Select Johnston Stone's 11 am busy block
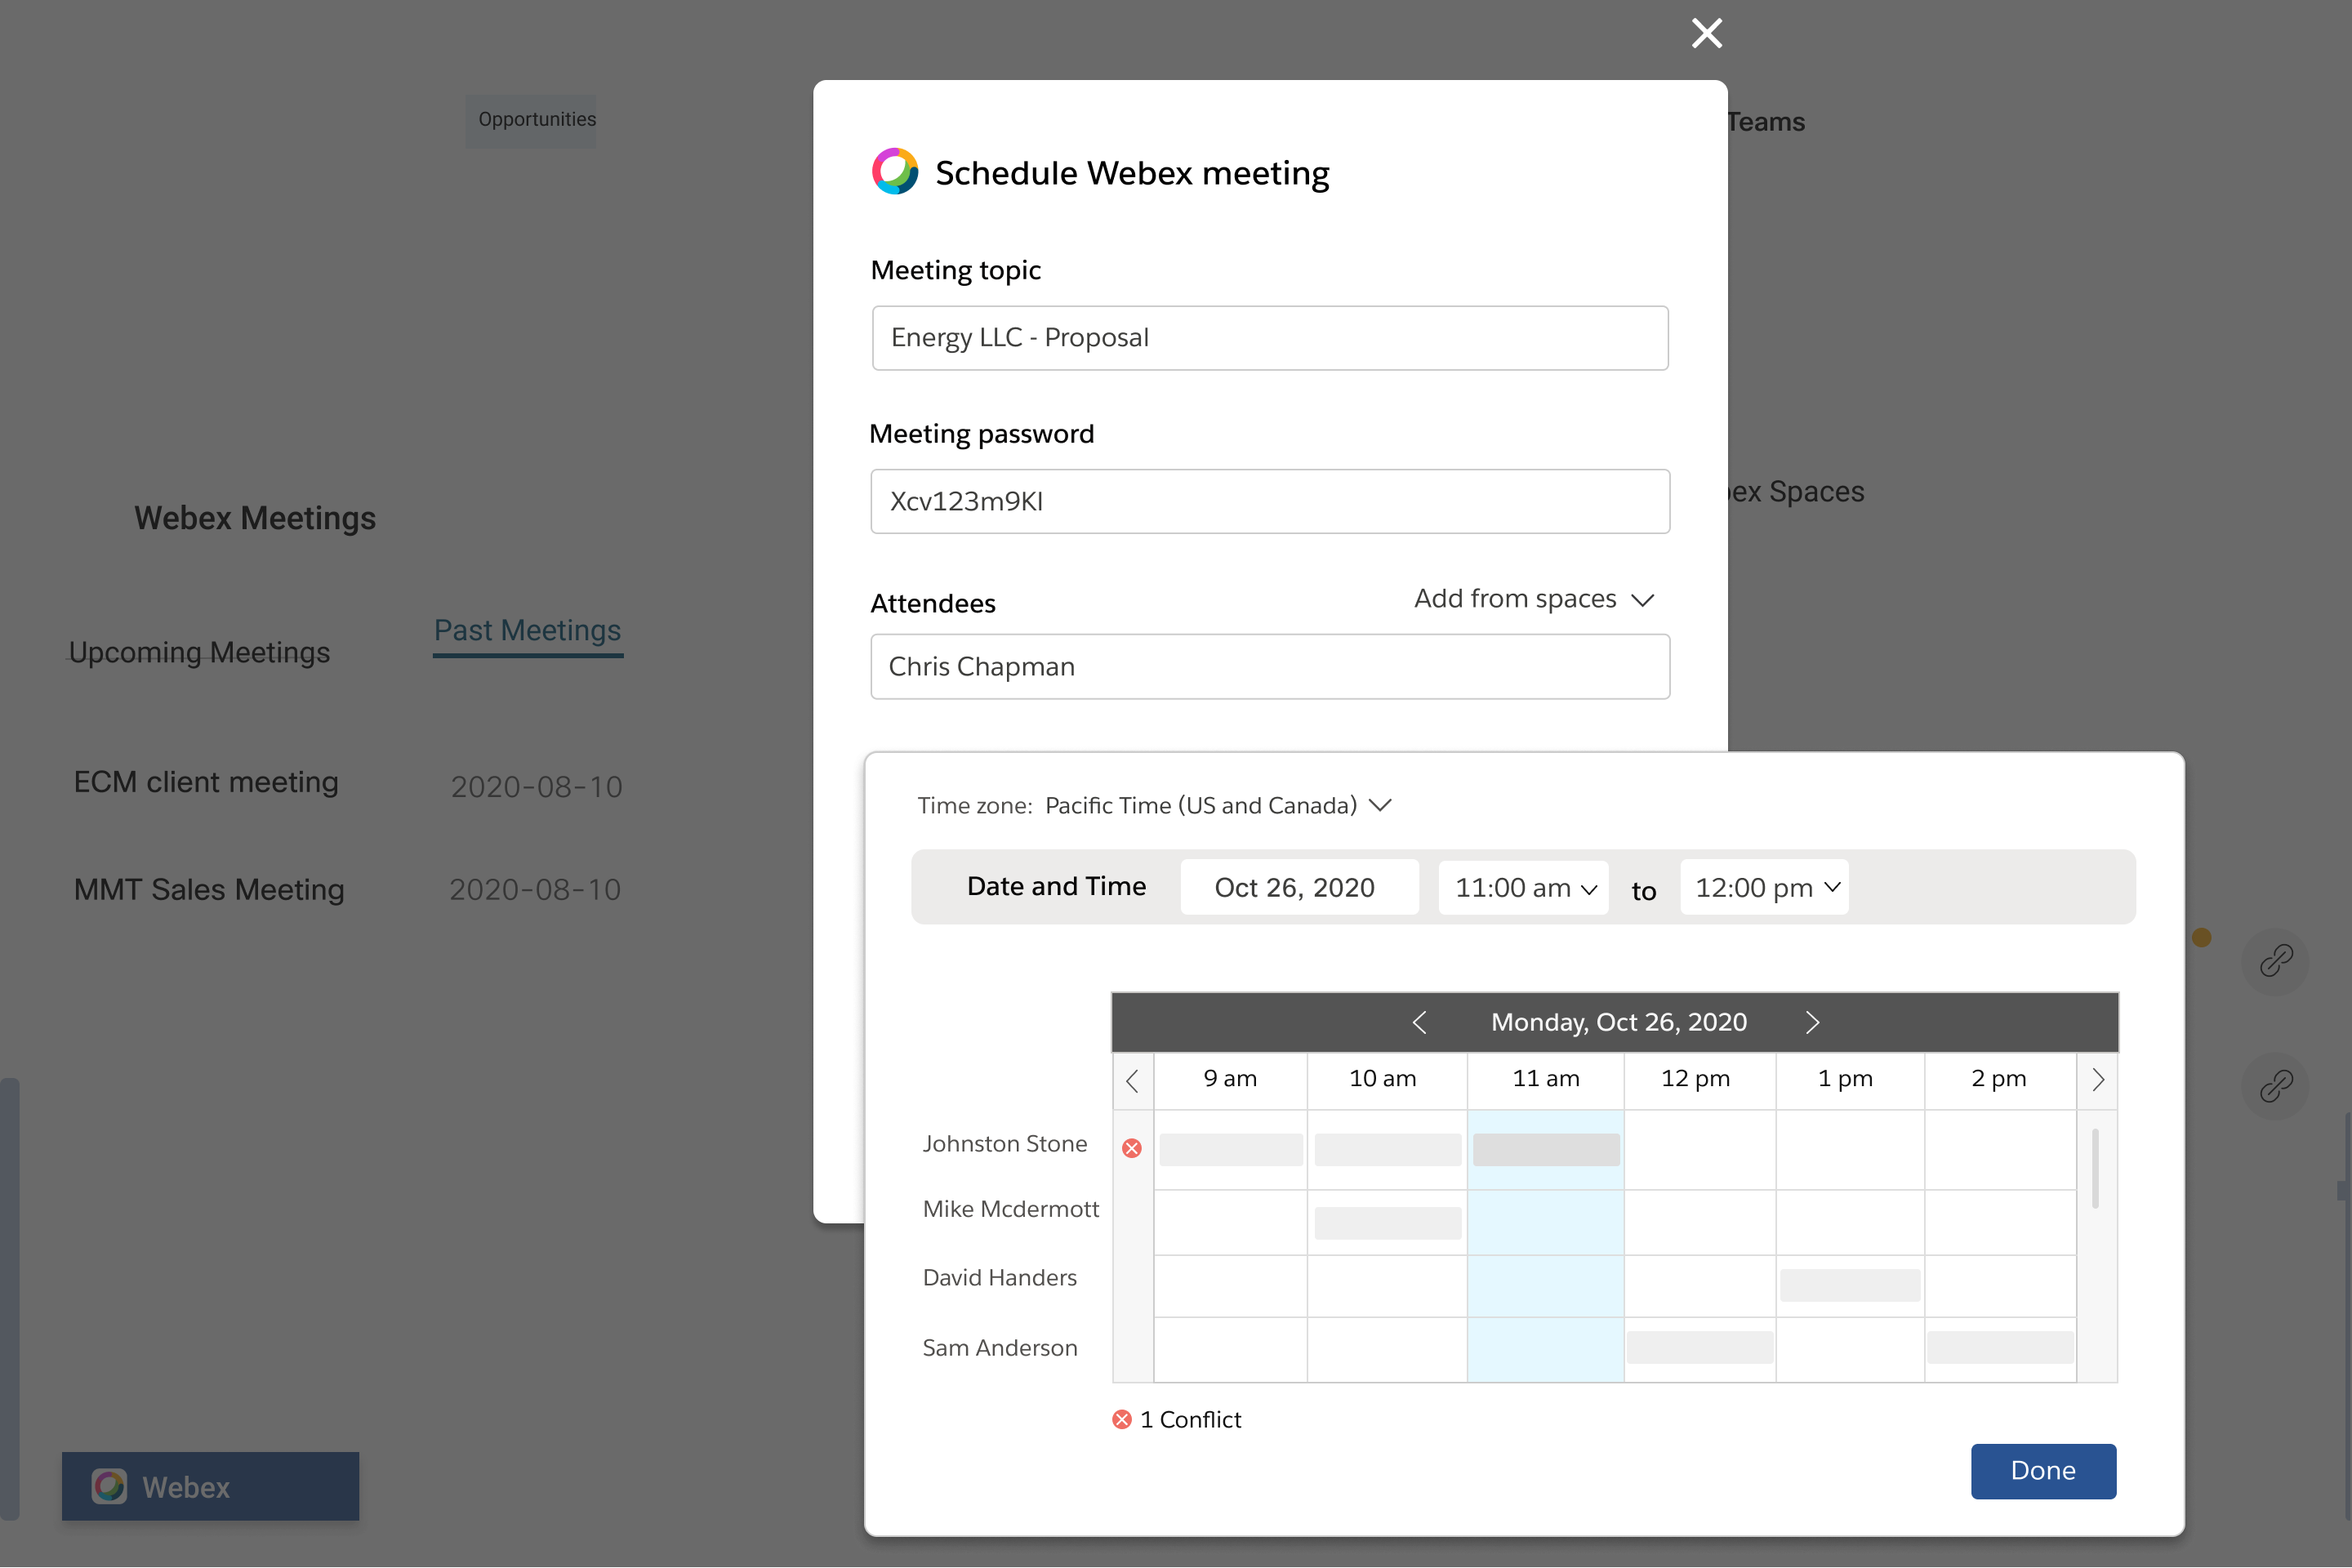 coord(1546,1149)
